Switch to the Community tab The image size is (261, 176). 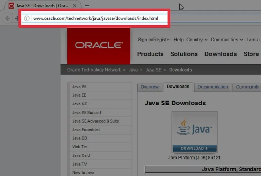coord(247,87)
